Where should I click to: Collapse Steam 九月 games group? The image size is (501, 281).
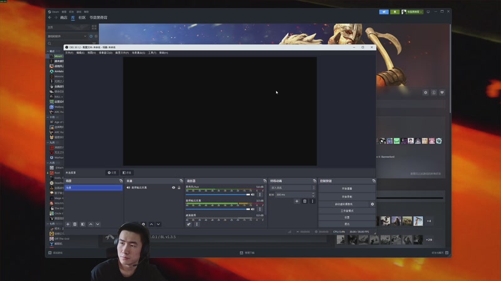pos(48,142)
